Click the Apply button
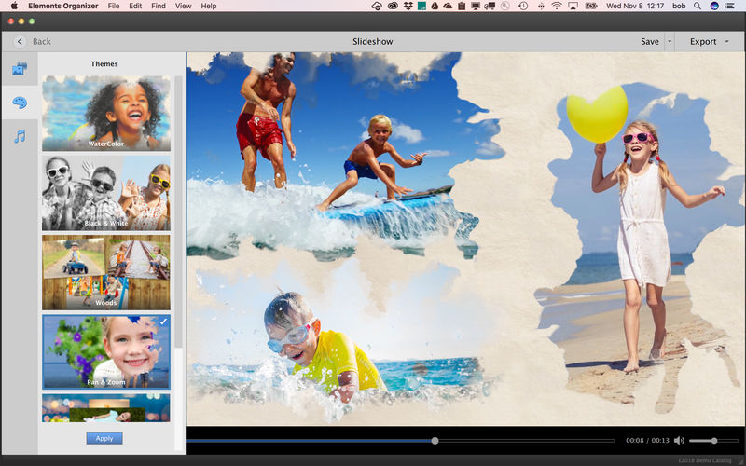 (104, 438)
